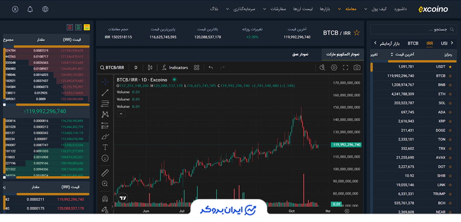Viewport: 461px width, 222px height.
Task: Select the text annotation tool
Action: tap(105, 147)
